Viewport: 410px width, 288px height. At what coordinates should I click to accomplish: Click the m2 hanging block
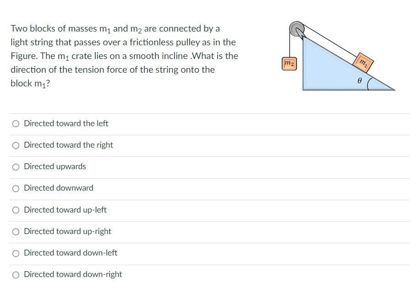290,64
